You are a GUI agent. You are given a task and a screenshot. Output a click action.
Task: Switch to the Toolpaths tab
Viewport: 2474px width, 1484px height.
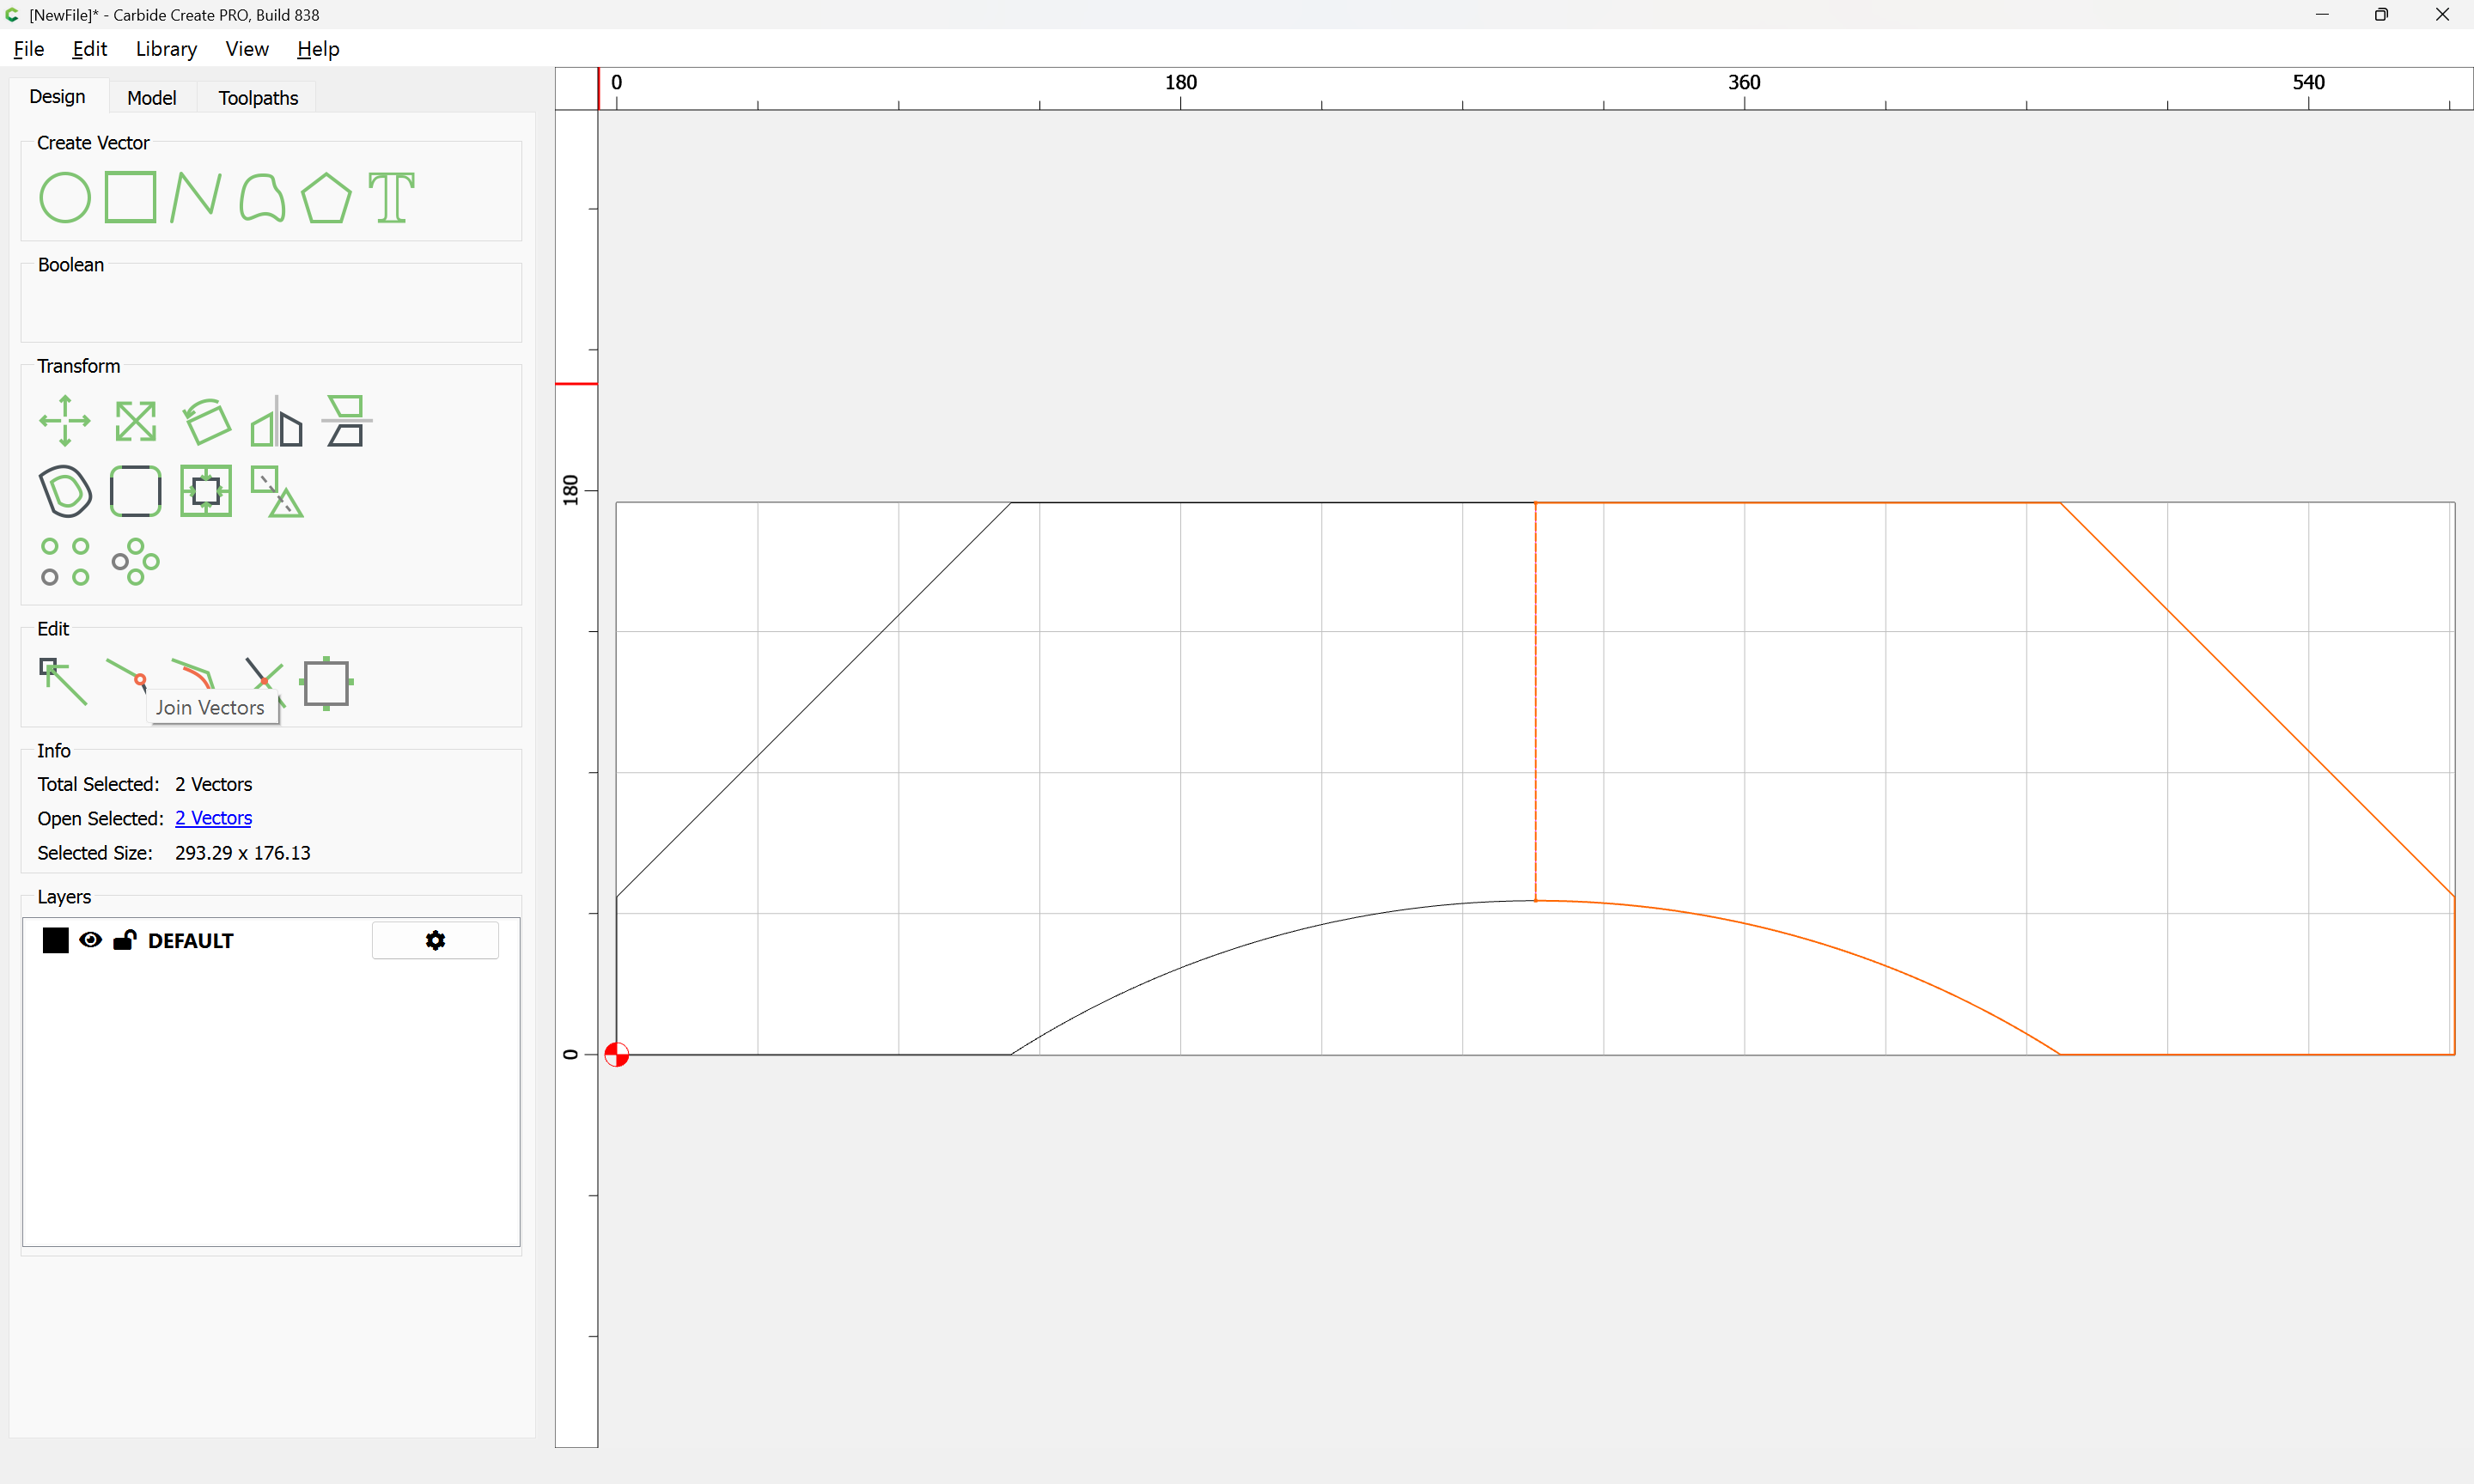(x=258, y=98)
